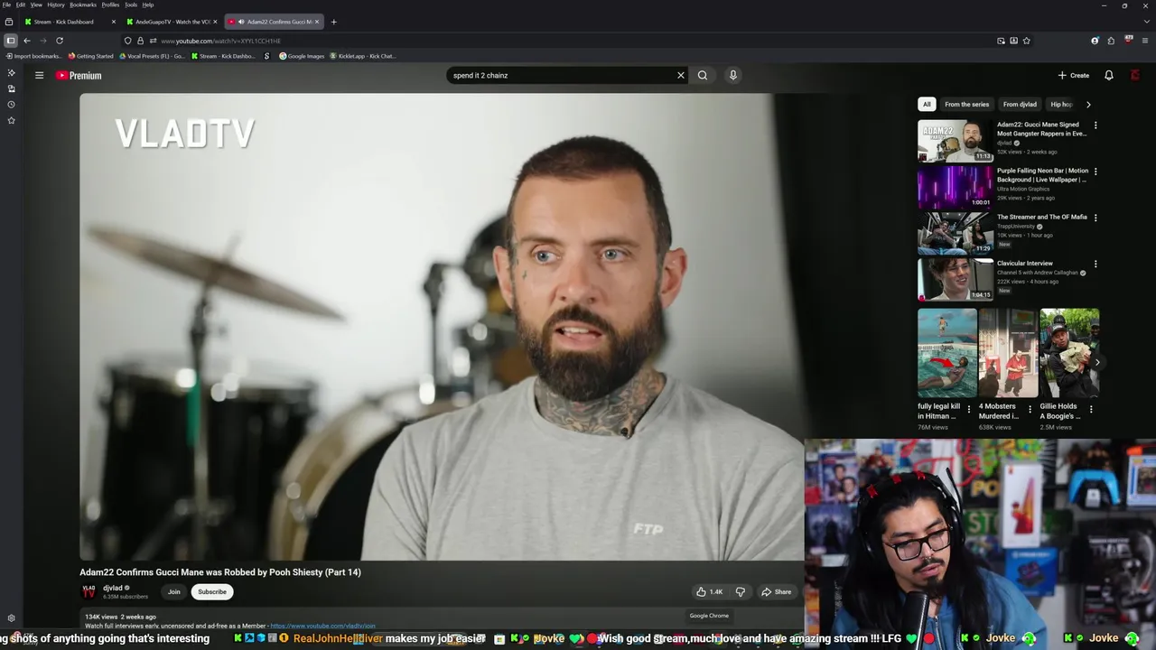The width and height of the screenshot is (1156, 650).
Task: Open the Bookmarks menu
Action: (x=83, y=5)
